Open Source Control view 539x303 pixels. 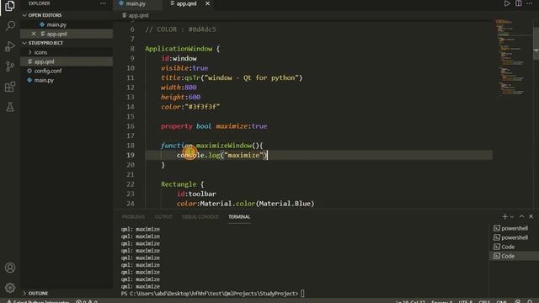(10, 66)
